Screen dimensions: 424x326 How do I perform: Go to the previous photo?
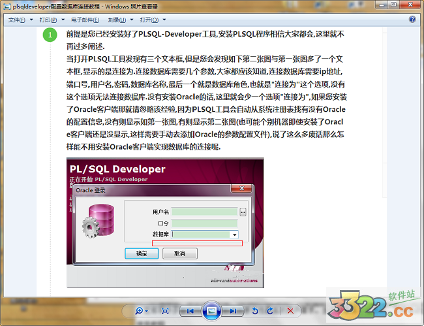[190, 311]
